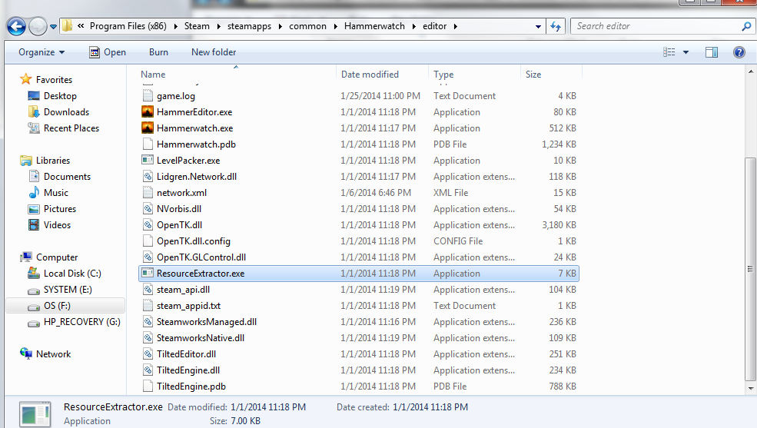
Task: Click the HammerEditor.exe file icon
Action: pos(148,112)
